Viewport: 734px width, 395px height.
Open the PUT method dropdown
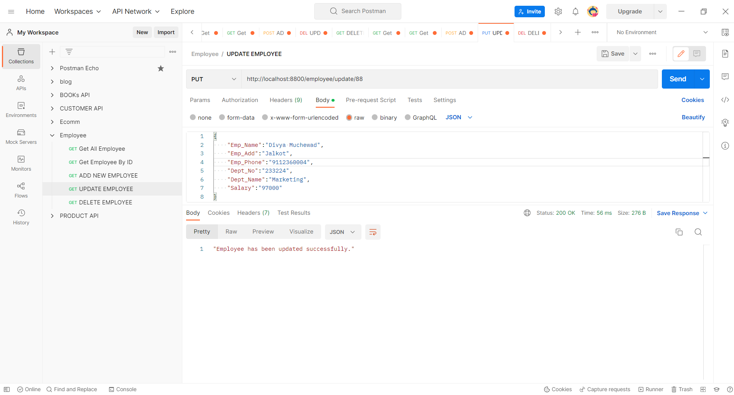click(x=213, y=79)
